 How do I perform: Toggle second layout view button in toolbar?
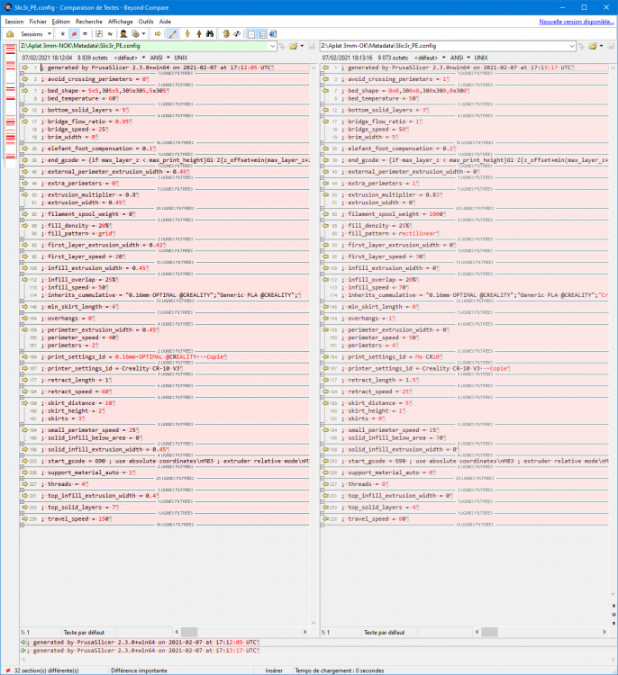coord(262,33)
